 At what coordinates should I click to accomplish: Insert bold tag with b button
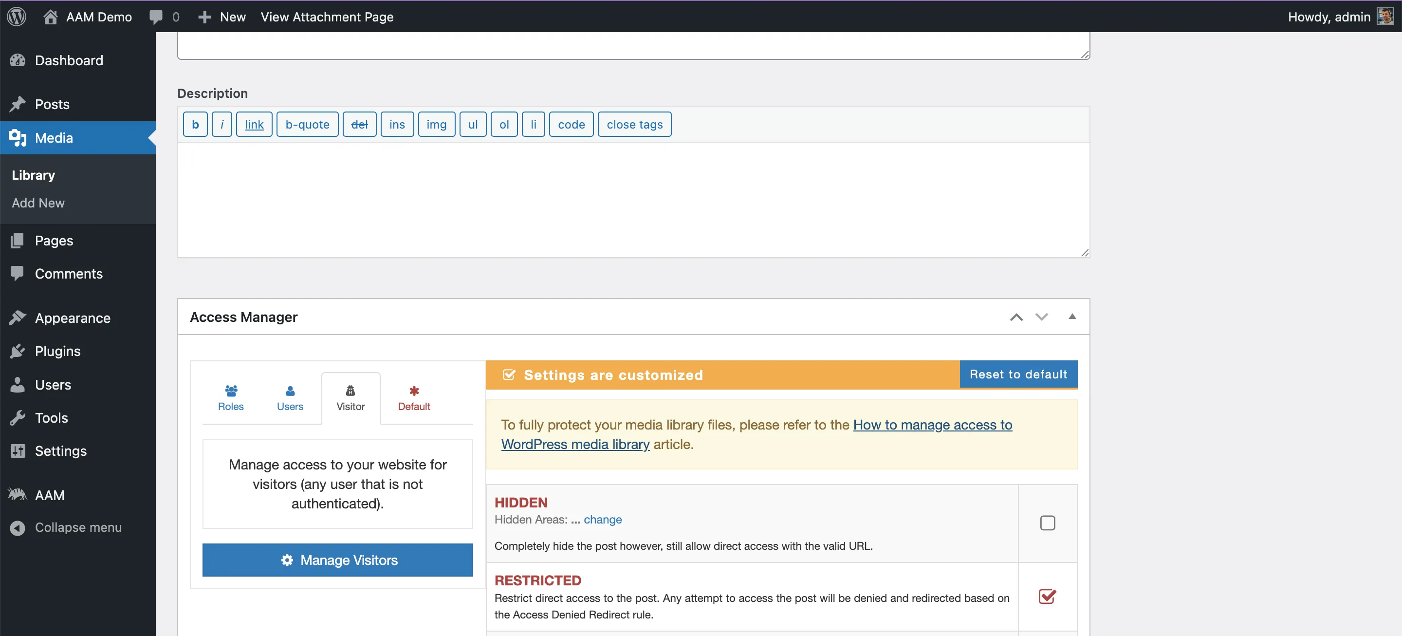point(195,124)
